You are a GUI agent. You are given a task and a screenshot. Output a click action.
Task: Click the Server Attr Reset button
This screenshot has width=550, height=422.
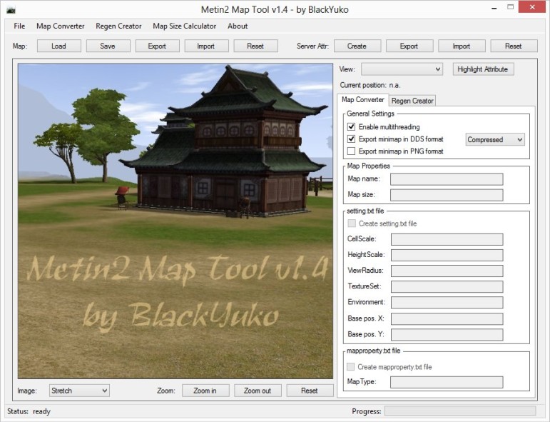point(514,46)
